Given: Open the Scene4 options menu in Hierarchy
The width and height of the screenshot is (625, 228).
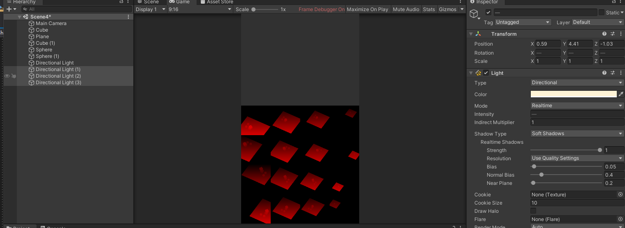Looking at the screenshot, I should [x=128, y=17].
